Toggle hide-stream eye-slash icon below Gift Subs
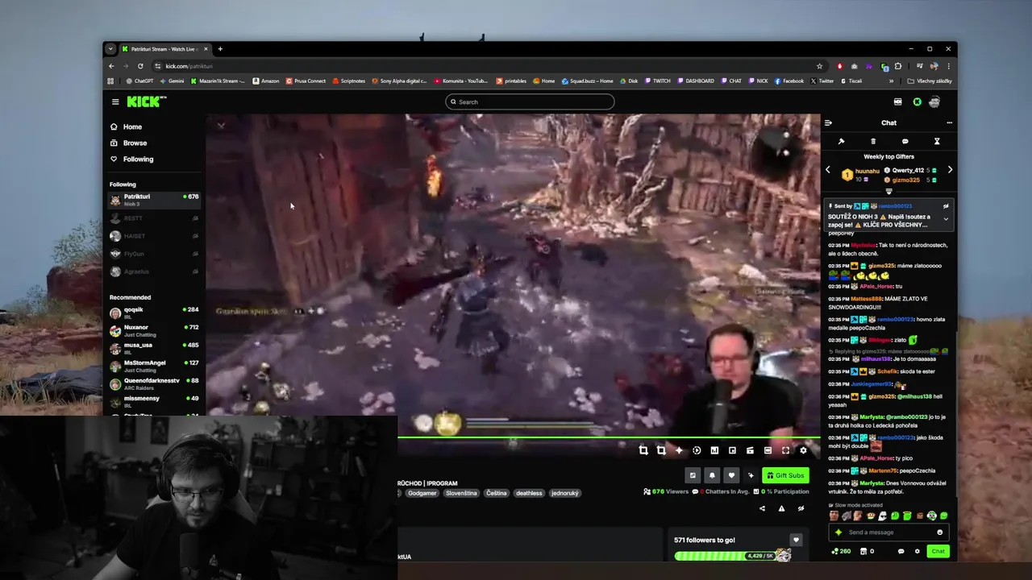This screenshot has width=1032, height=580. pos(801,508)
